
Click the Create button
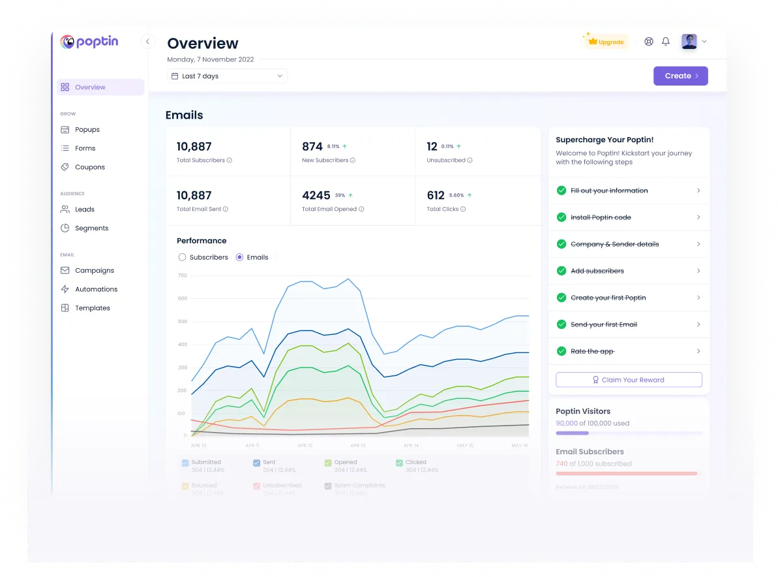pyautogui.click(x=680, y=76)
